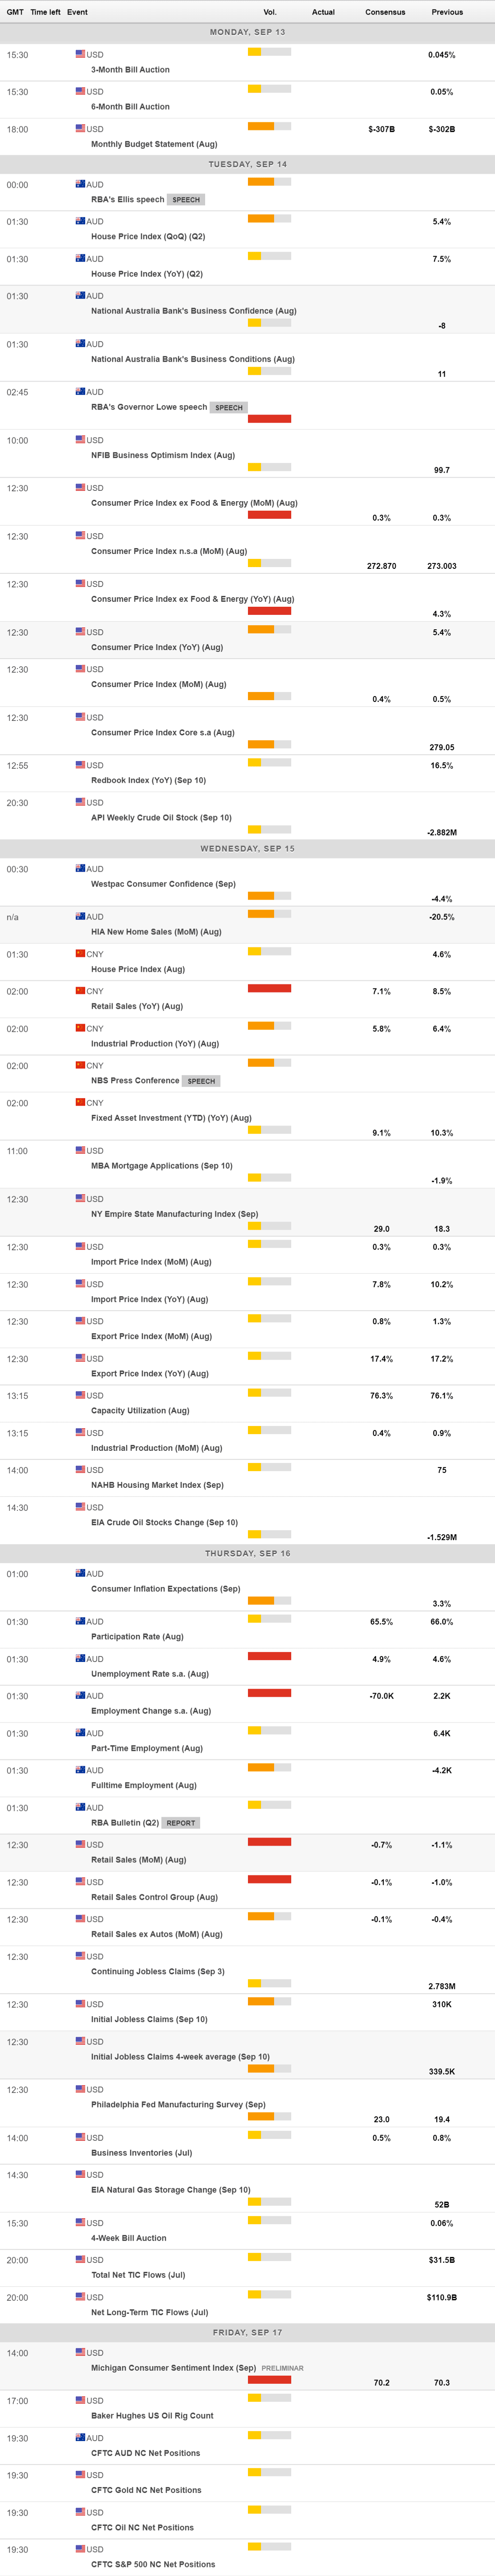
Task: Click the Australian flag beside RBA's Ellis speech
Action: pos(80,184)
